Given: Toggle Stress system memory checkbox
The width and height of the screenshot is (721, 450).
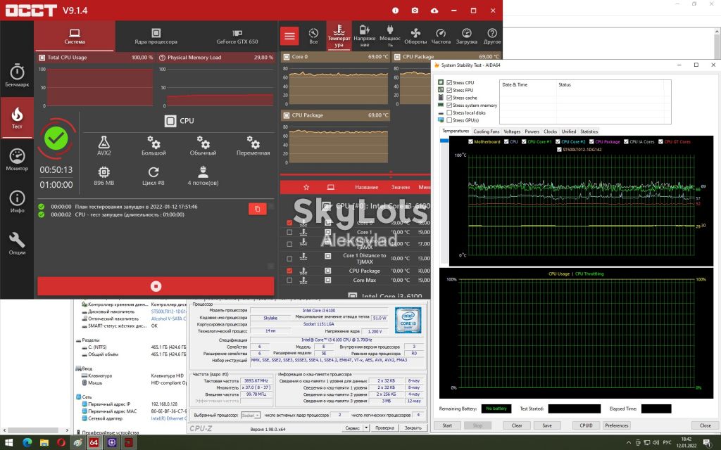Looking at the screenshot, I should point(449,105).
